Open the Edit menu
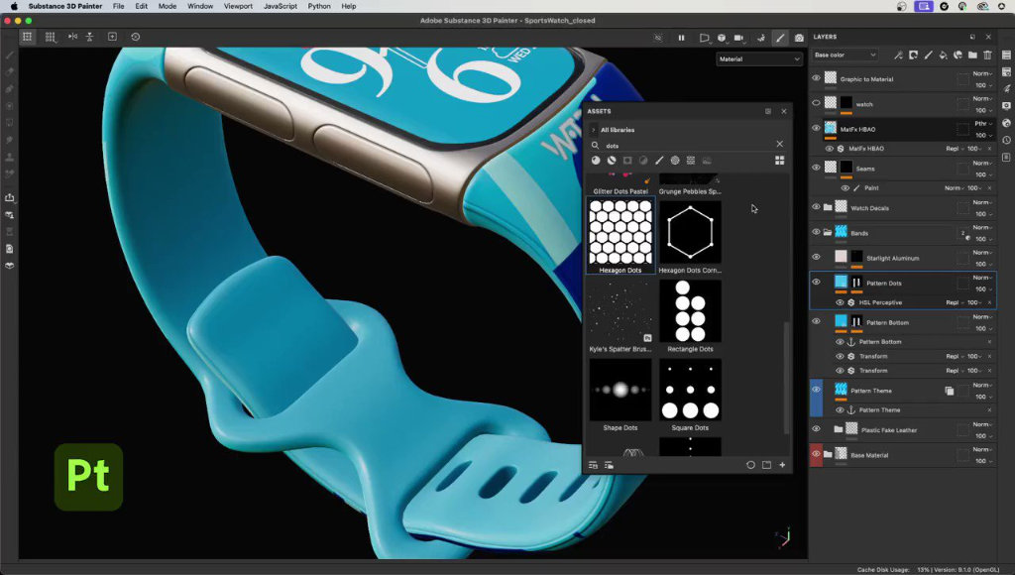This screenshot has width=1015, height=575. click(x=141, y=6)
